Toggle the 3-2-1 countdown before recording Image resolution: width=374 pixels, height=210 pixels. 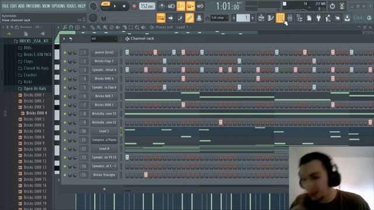(x=181, y=6)
